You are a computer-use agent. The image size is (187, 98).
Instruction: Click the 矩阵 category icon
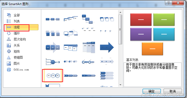click(9, 51)
